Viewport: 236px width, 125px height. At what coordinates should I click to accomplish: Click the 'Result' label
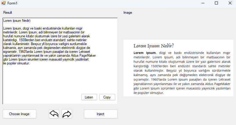click(x=7, y=13)
